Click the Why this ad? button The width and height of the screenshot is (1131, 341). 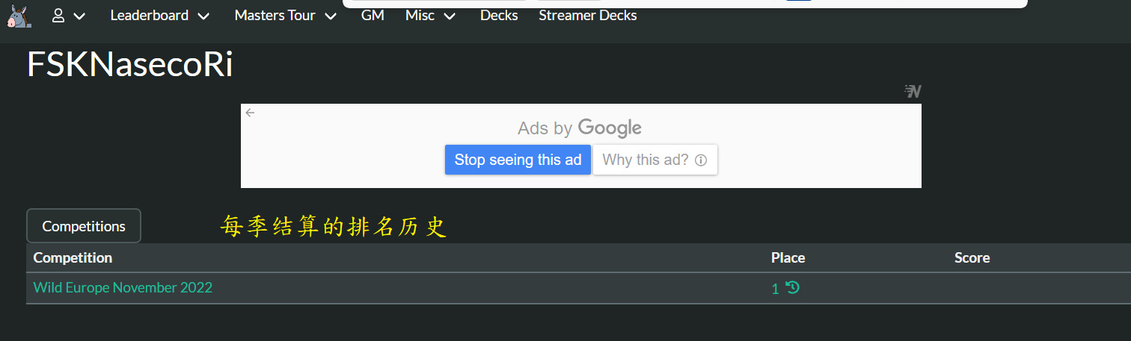[x=655, y=160]
